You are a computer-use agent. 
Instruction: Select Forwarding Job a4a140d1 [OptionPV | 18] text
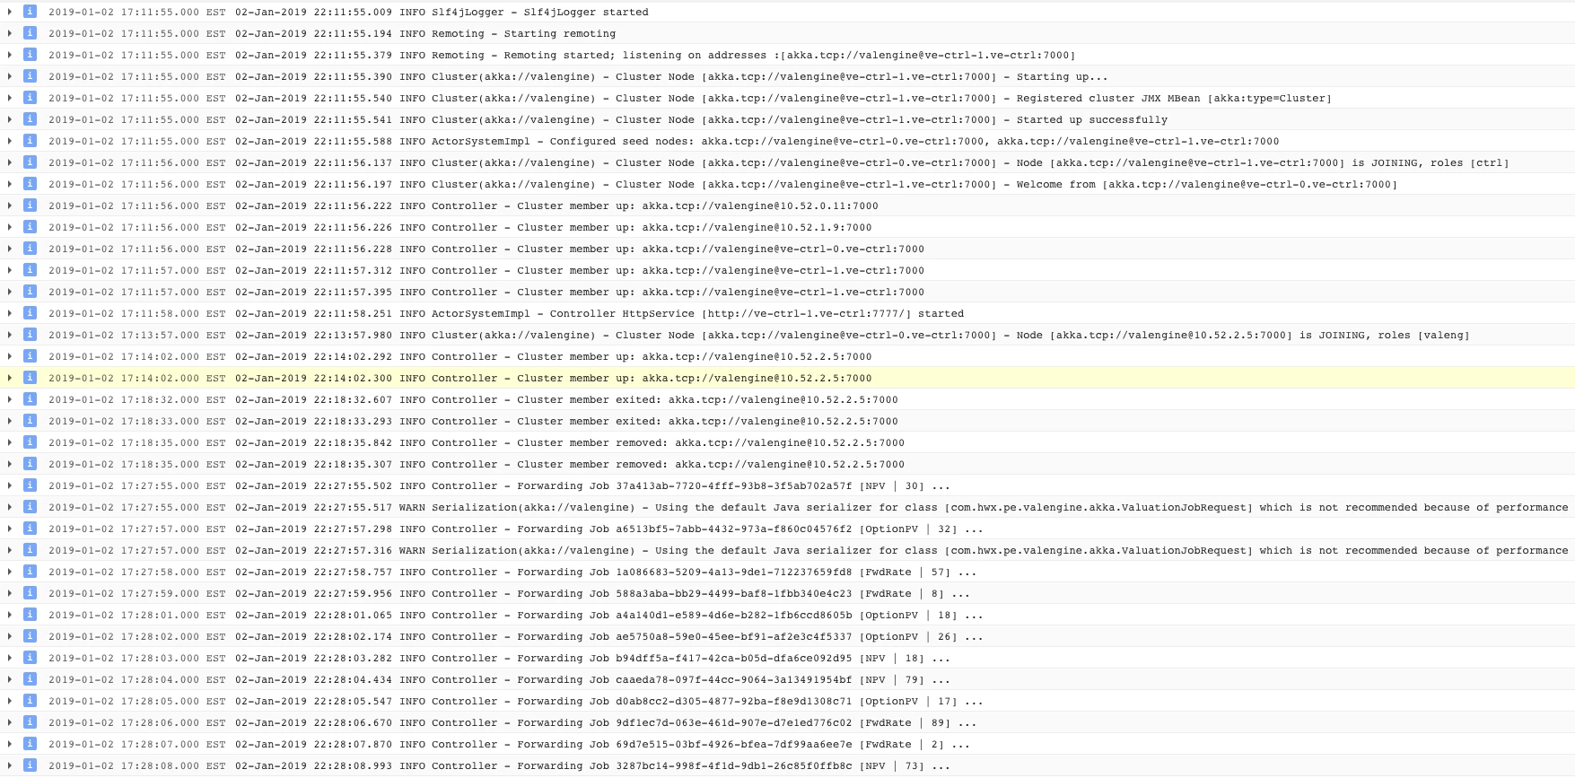609,615
